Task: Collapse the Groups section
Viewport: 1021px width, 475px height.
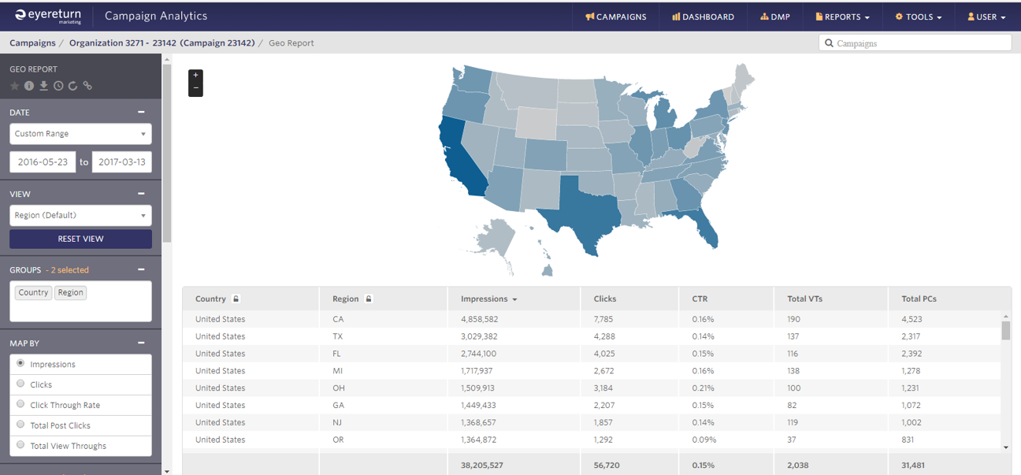Action: click(x=141, y=269)
